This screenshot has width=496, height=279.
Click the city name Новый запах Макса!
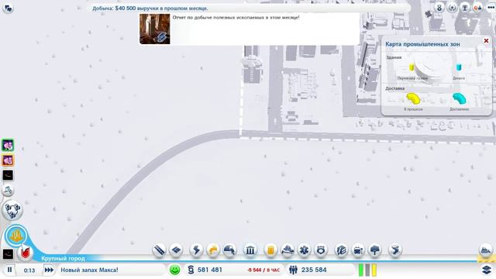[90, 270]
